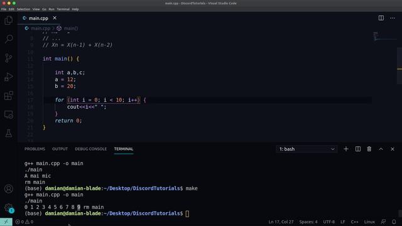Maximize the panel with up chevron
Image resolution: width=402 pixels, height=226 pixels.
pos(381,149)
